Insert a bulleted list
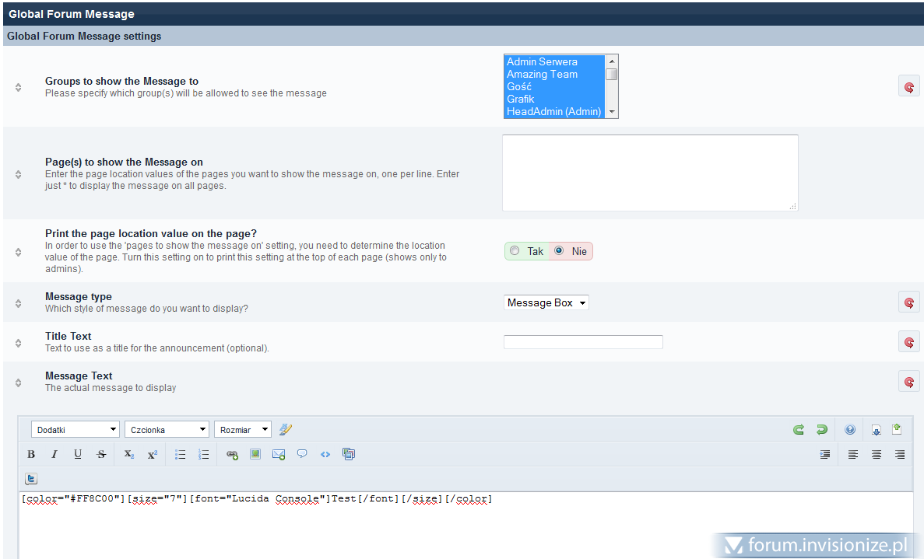Image resolution: width=924 pixels, height=559 pixels. click(x=180, y=455)
